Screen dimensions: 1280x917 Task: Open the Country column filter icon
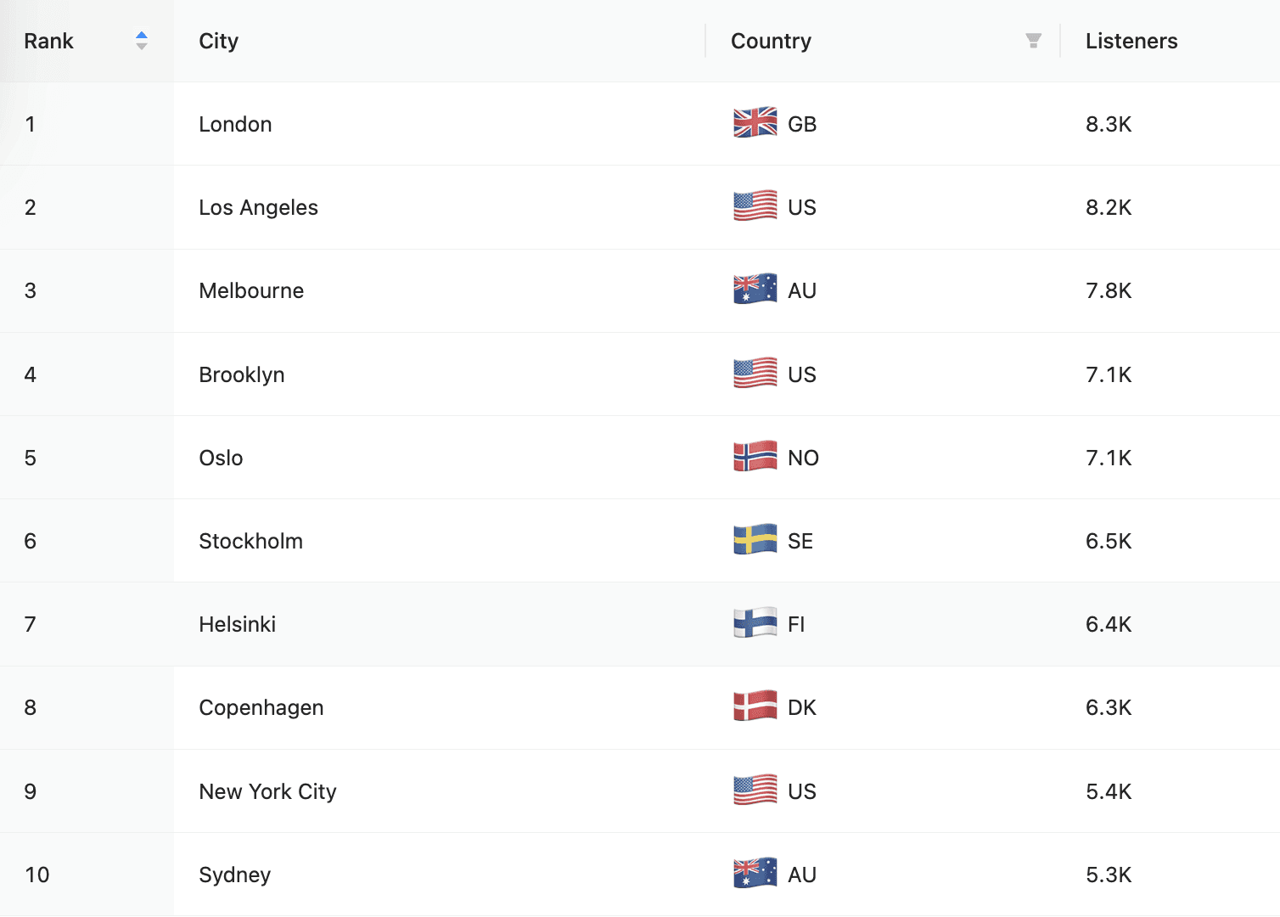1033,41
